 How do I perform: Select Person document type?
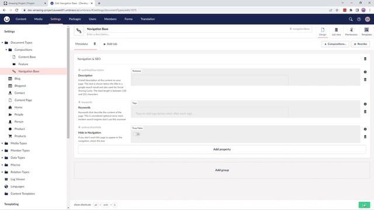(x=19, y=122)
